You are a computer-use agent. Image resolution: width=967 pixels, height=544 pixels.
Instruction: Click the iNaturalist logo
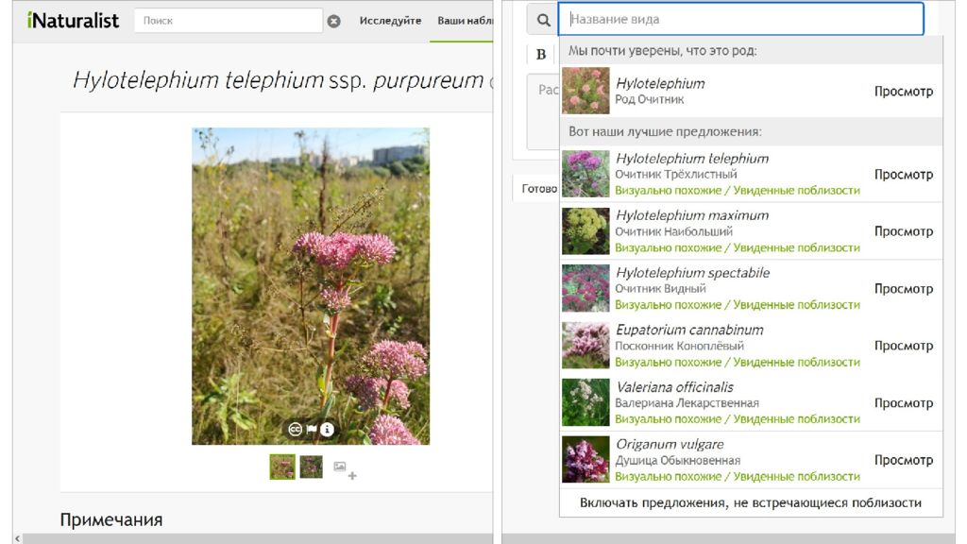(73, 21)
